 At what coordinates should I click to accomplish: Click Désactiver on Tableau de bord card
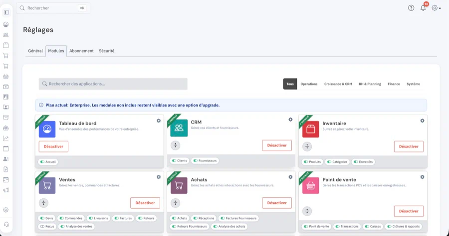(53, 147)
